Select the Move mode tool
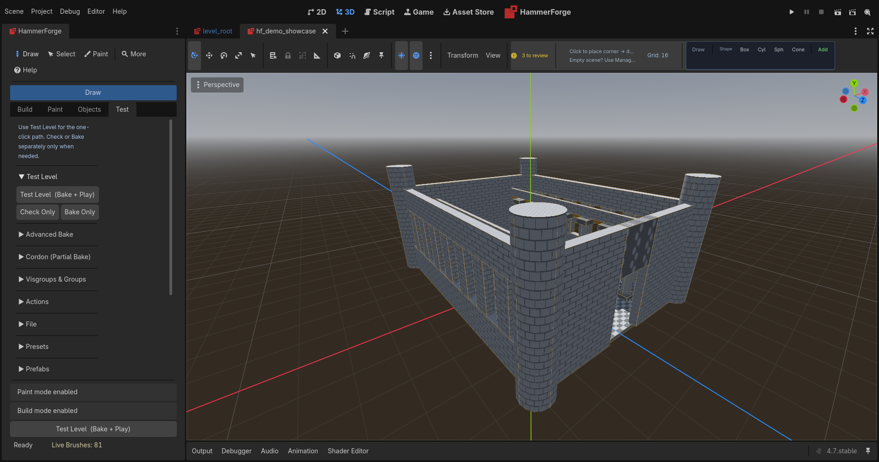879x462 pixels. pyautogui.click(x=209, y=55)
